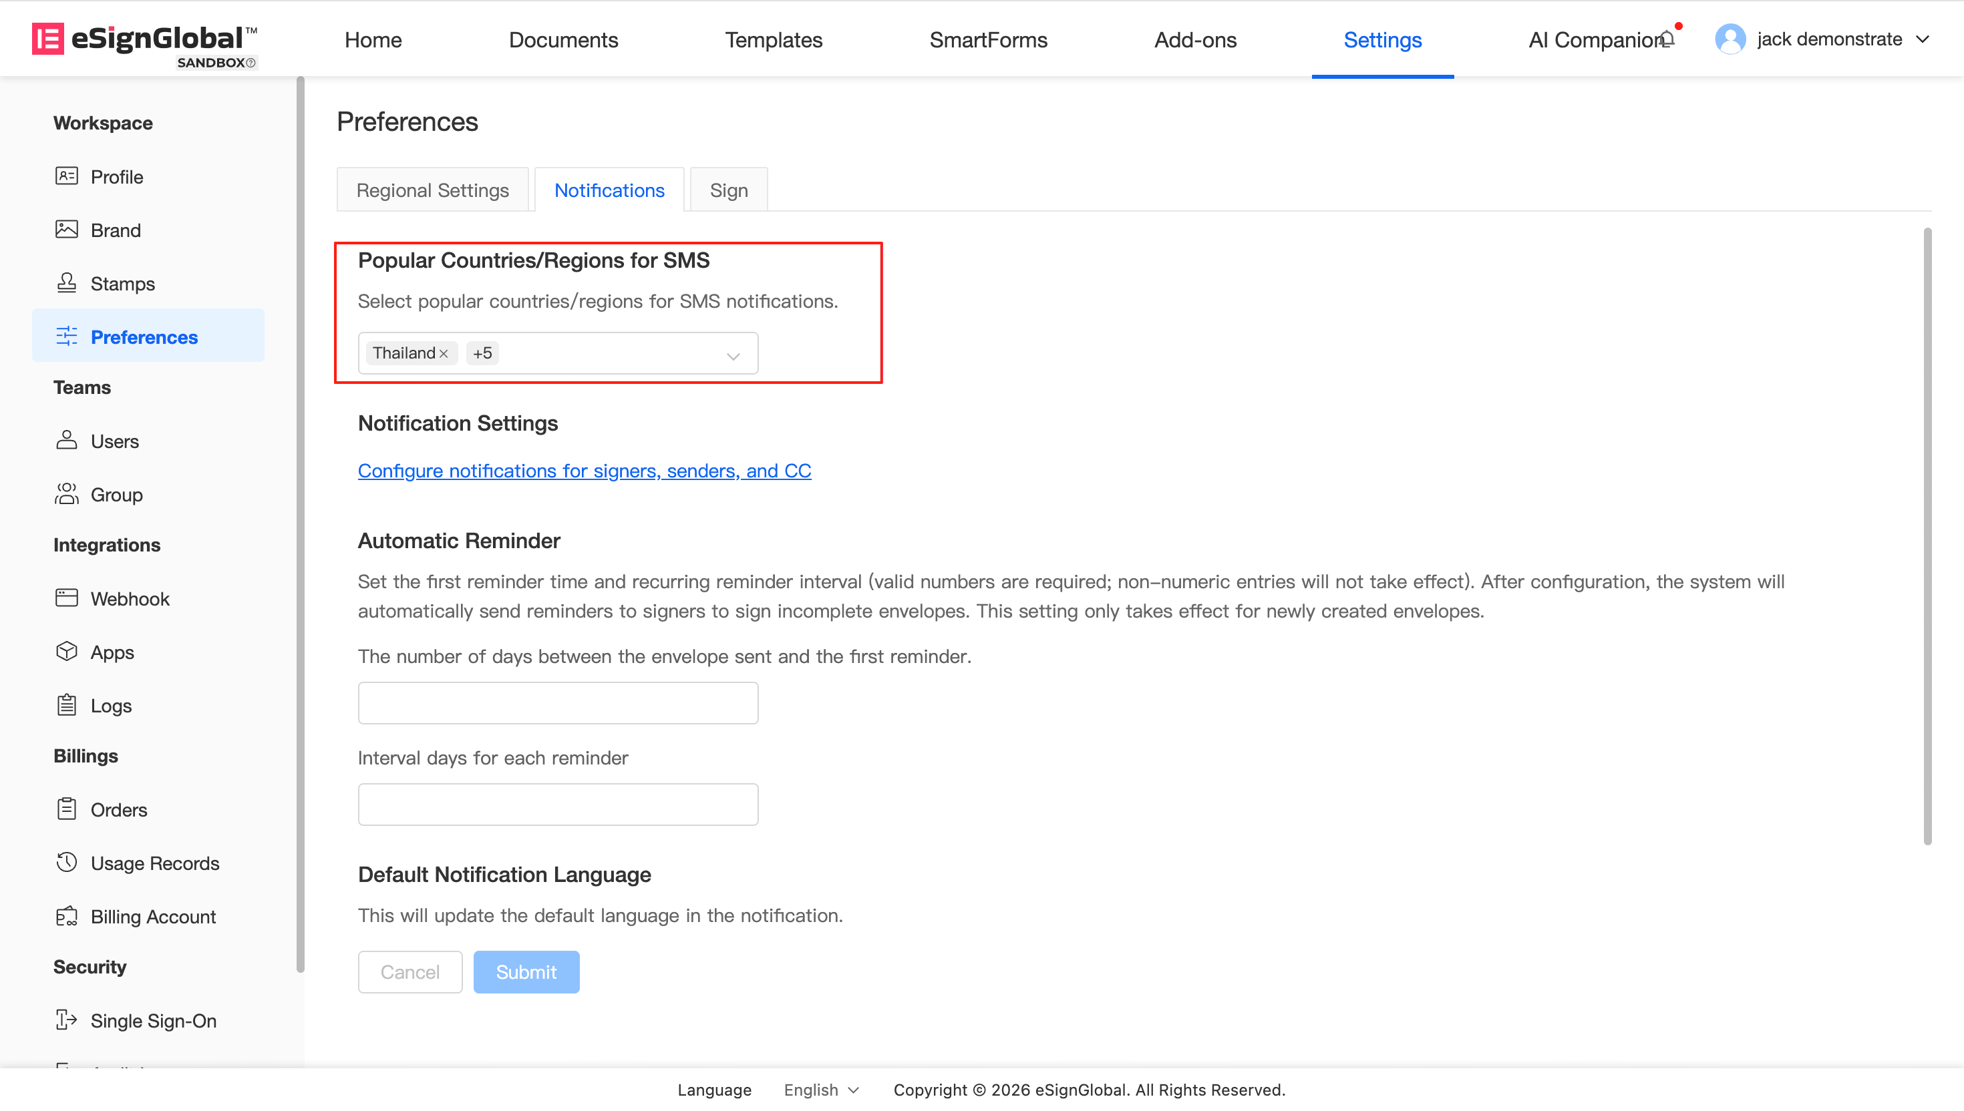Click the Submit button

click(x=526, y=971)
